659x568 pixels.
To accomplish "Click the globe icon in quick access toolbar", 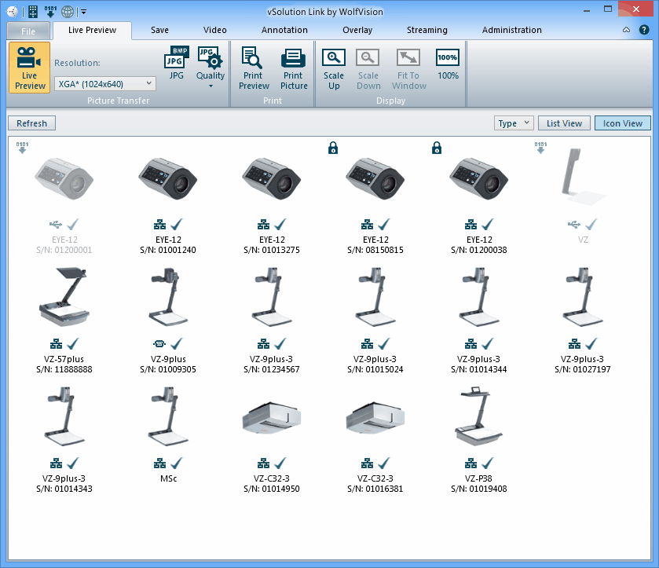I will coord(68,11).
